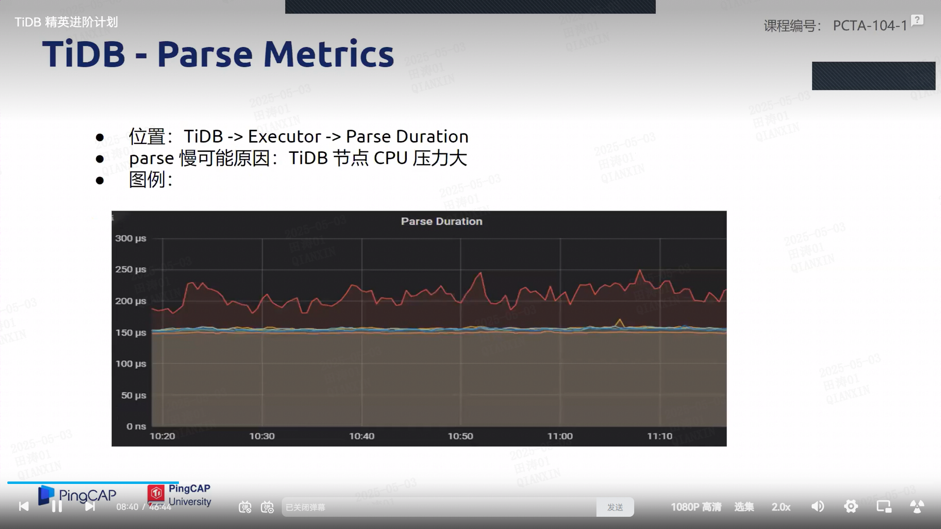Pause the video playback
Viewport: 941px width, 529px height.
[57, 507]
